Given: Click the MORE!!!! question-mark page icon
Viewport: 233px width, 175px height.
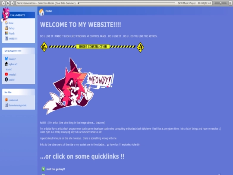Looking at the screenshot, I should click(6, 38).
